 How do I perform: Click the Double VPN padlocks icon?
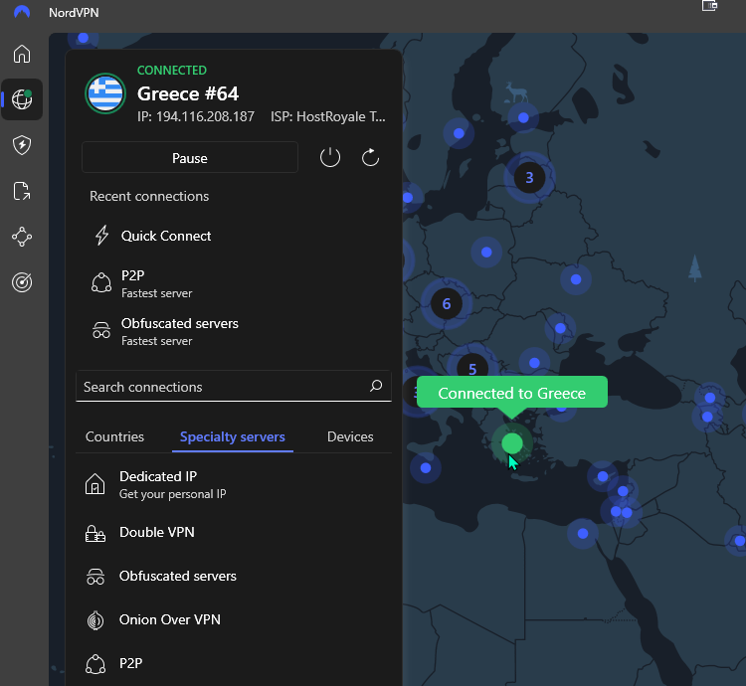tap(95, 534)
